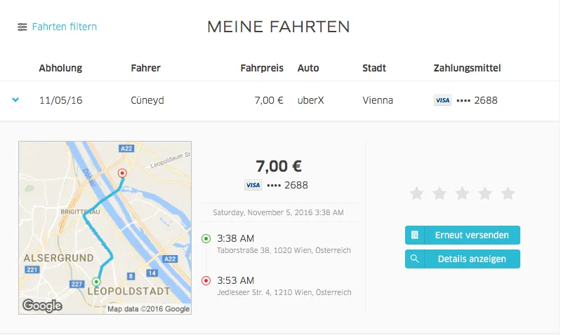
Task: Rate the ride five stars
Action: (x=508, y=193)
